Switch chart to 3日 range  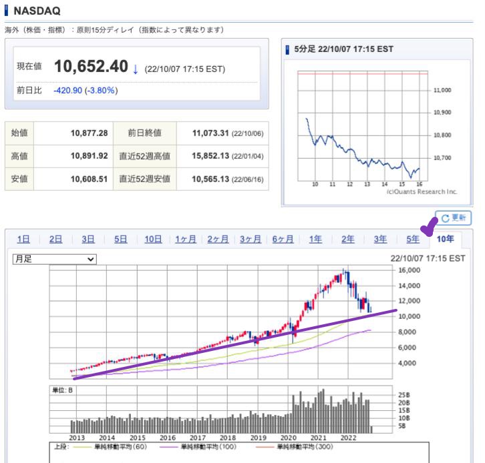(88, 239)
